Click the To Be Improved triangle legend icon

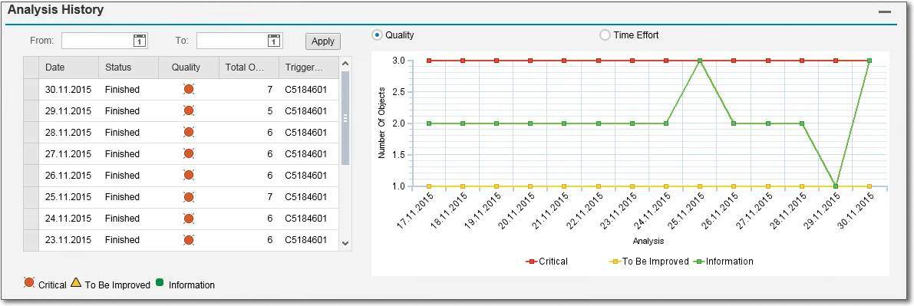pyautogui.click(x=76, y=283)
